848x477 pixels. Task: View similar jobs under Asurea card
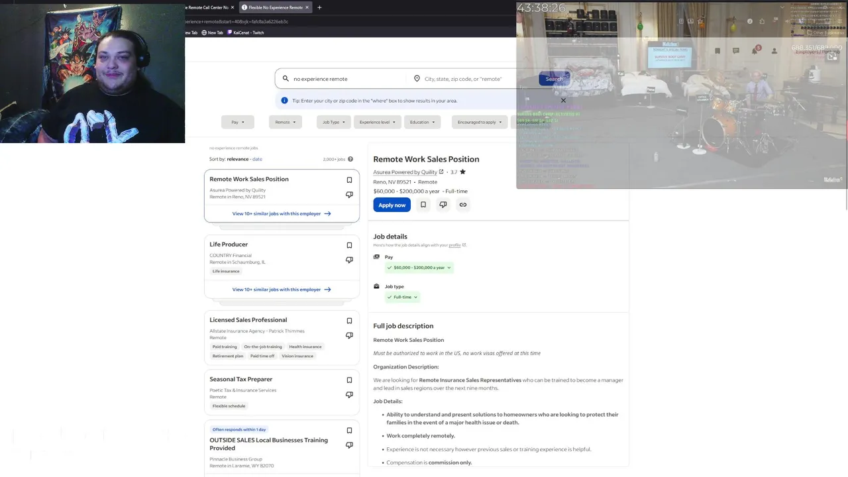[282, 213]
